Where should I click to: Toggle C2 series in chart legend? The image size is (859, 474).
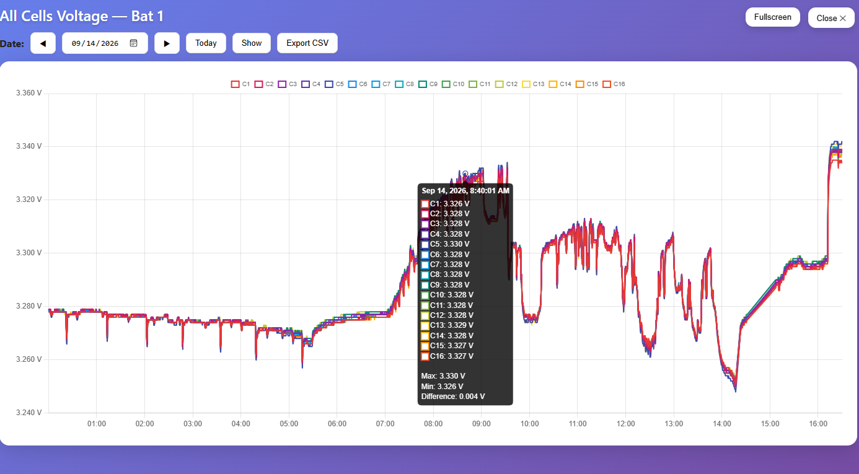click(264, 84)
